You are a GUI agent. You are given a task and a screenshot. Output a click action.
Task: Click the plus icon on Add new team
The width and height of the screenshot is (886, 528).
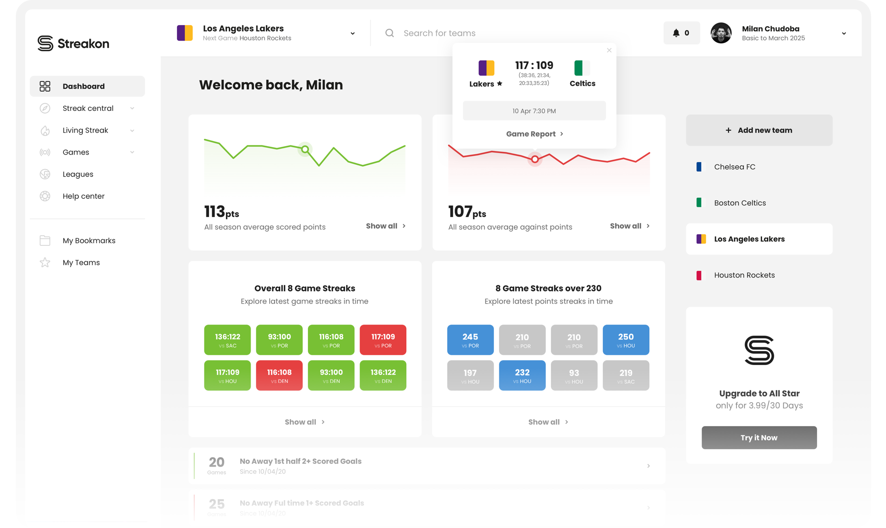coord(728,130)
